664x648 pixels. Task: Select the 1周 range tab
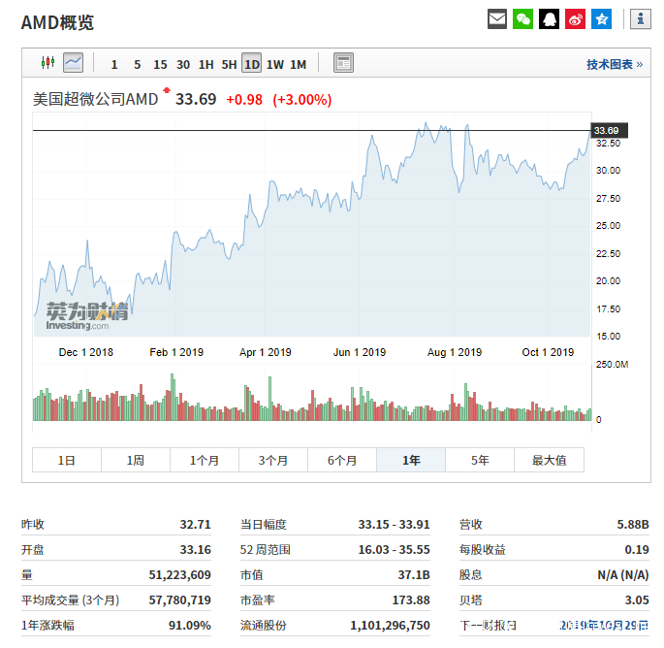pos(136,460)
